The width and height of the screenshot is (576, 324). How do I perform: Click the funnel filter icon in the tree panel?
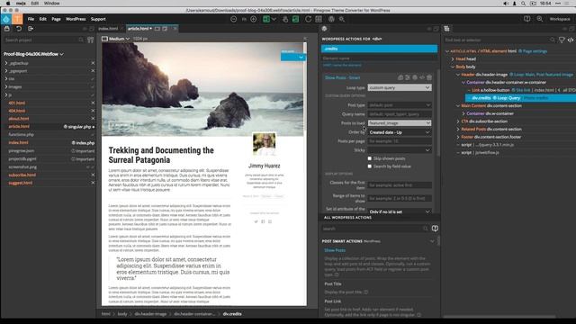pos(562,40)
